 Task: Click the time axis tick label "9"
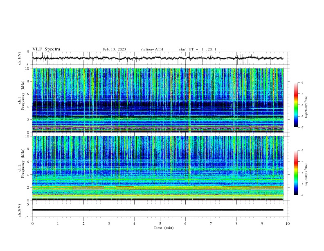click(262, 224)
